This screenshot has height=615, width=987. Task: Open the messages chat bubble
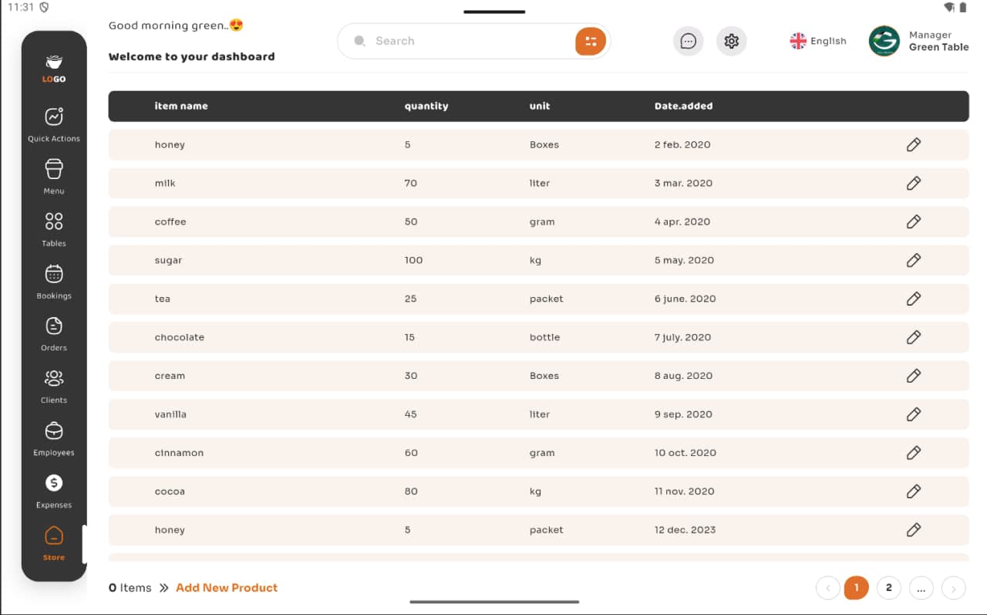(x=688, y=41)
